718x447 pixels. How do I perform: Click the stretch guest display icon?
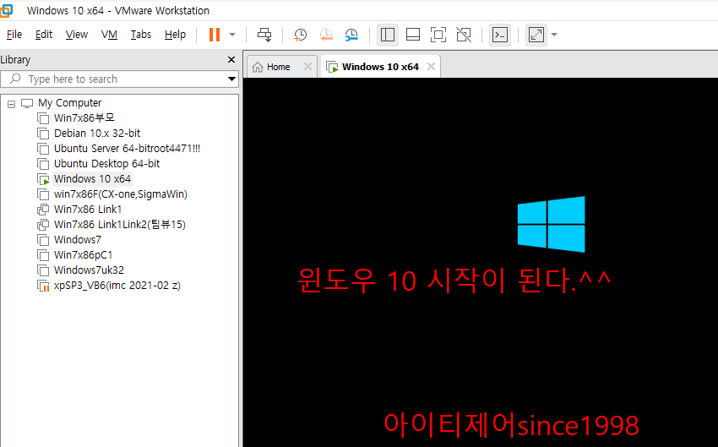pyautogui.click(x=536, y=35)
